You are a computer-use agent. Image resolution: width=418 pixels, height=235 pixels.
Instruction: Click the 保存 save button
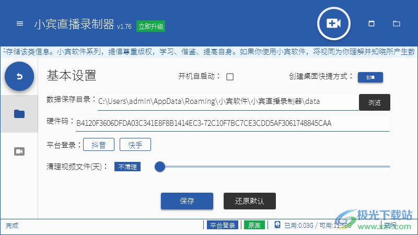pyautogui.click(x=187, y=201)
